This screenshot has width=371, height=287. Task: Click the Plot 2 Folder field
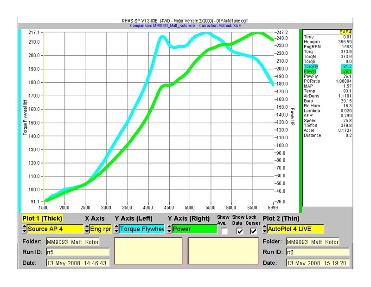313,242
